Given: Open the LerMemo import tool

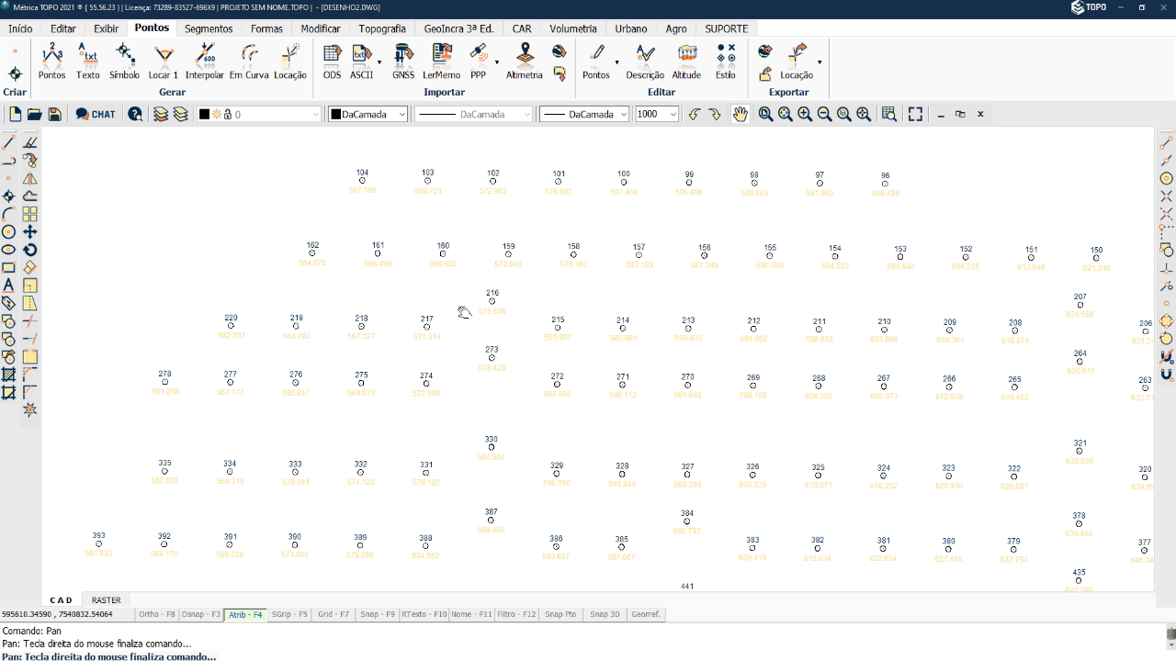Looking at the screenshot, I should point(441,62).
